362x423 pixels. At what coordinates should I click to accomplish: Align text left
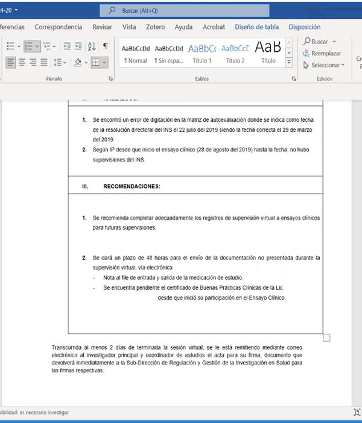(10, 62)
